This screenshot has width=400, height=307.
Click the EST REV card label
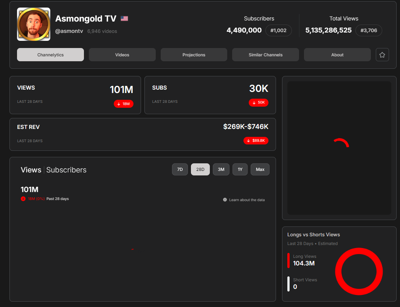point(28,127)
